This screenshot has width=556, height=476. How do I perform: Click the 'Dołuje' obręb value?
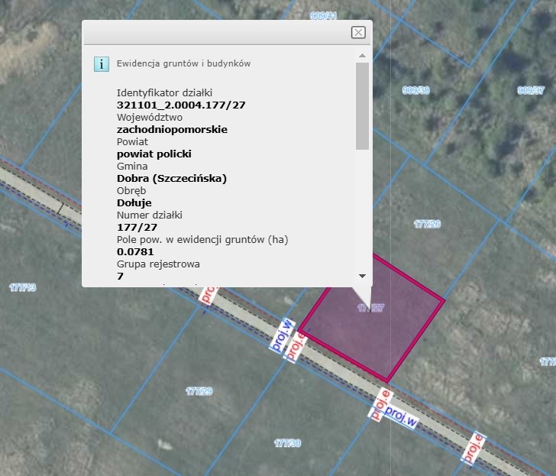coord(134,202)
